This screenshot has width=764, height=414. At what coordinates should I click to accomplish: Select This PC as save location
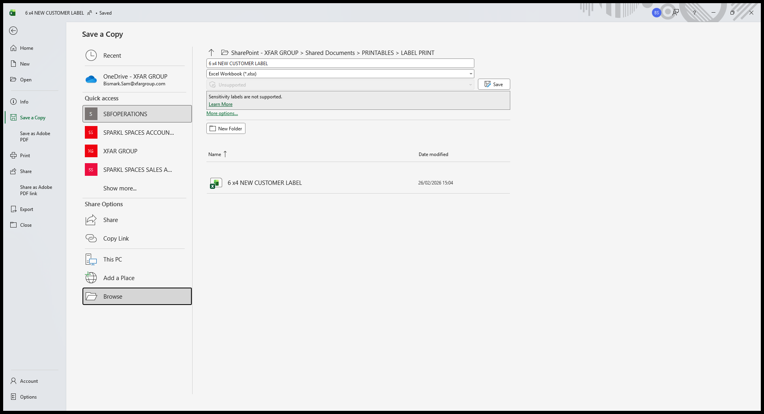pyautogui.click(x=112, y=260)
